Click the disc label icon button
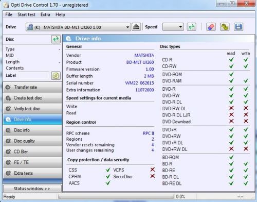257x202 pixels. (56, 76)
